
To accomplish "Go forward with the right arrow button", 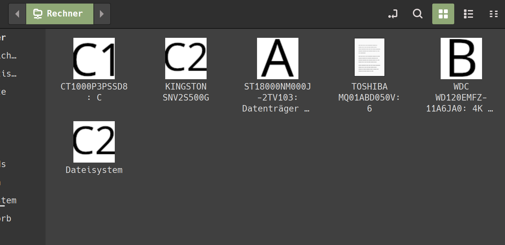I will 102,14.
